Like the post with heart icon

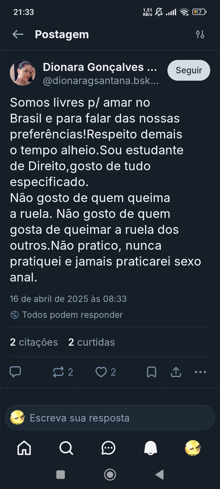101,372
